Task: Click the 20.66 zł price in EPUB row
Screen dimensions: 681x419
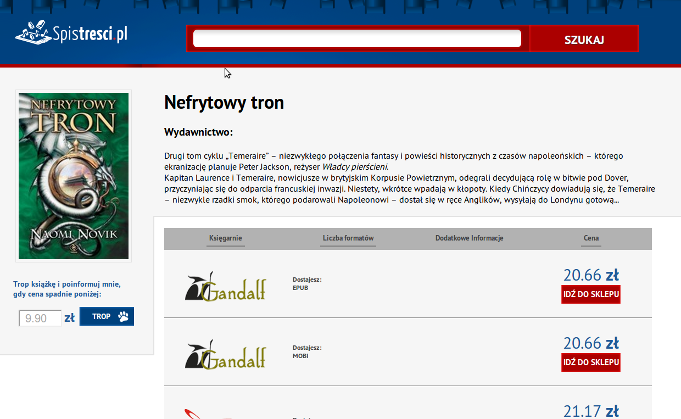Action: (591, 275)
